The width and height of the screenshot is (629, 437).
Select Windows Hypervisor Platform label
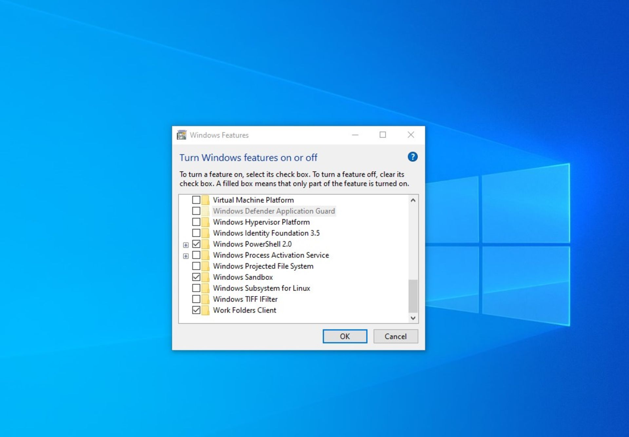[x=261, y=222]
